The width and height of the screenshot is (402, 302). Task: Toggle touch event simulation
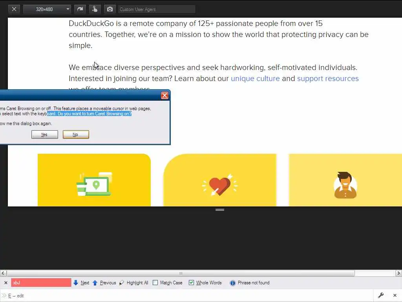[95, 9]
